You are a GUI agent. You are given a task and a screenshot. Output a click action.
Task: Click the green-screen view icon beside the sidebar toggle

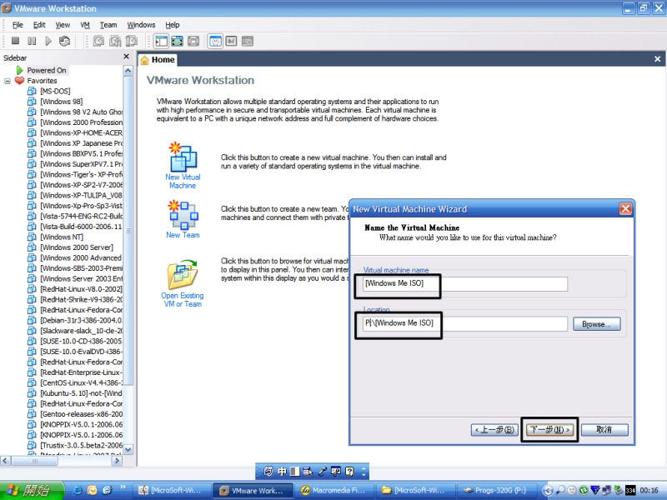pyautogui.click(x=178, y=41)
